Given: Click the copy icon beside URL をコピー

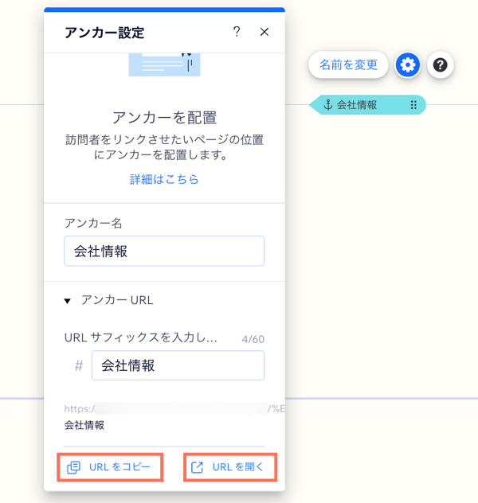Looking at the screenshot, I should 73,467.
